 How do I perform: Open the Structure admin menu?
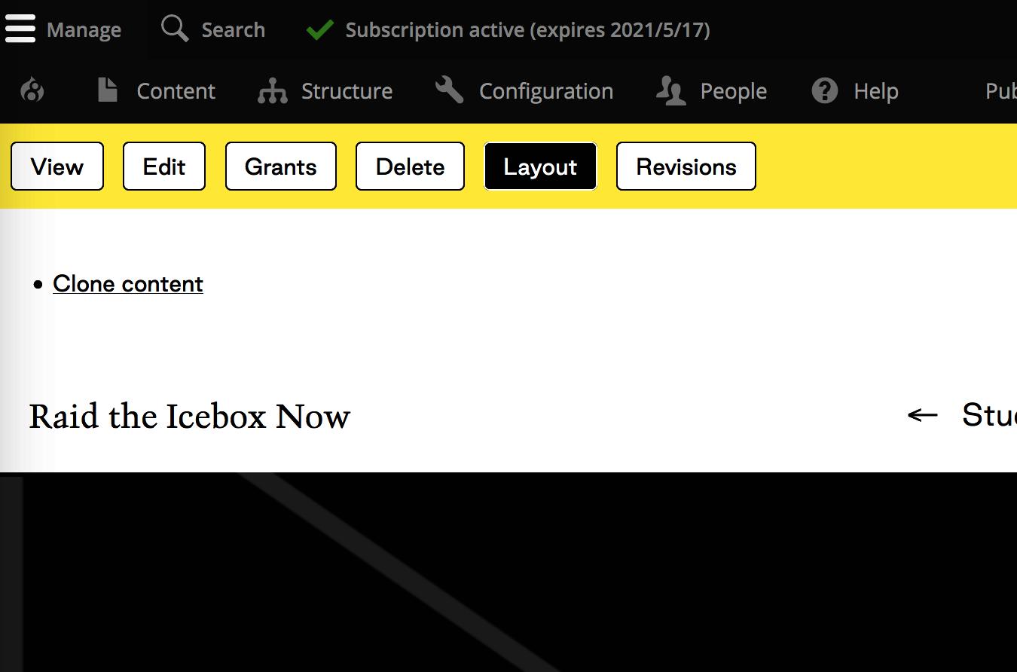click(x=347, y=91)
